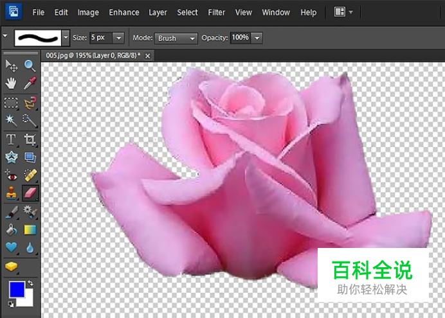Click the brush stroke preview thumbnail
Image resolution: width=445 pixels, height=318 pixels.
tap(38, 38)
